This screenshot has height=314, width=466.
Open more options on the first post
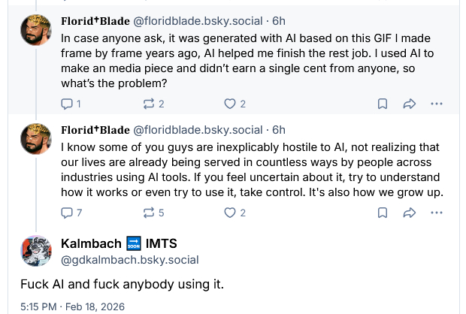(437, 104)
